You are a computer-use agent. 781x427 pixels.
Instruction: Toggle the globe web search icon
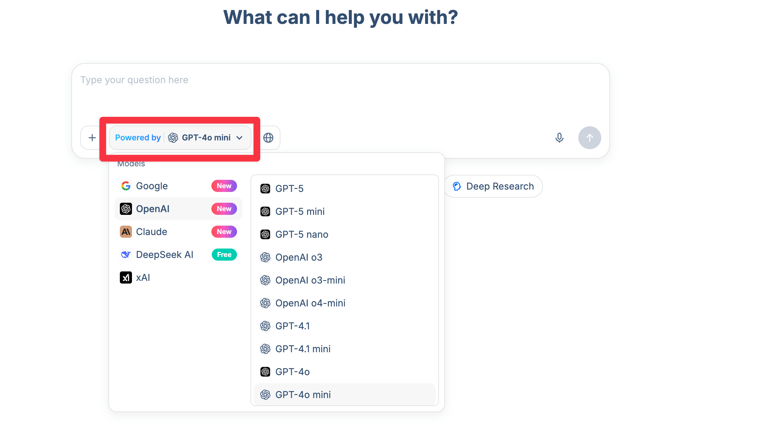[x=268, y=138]
